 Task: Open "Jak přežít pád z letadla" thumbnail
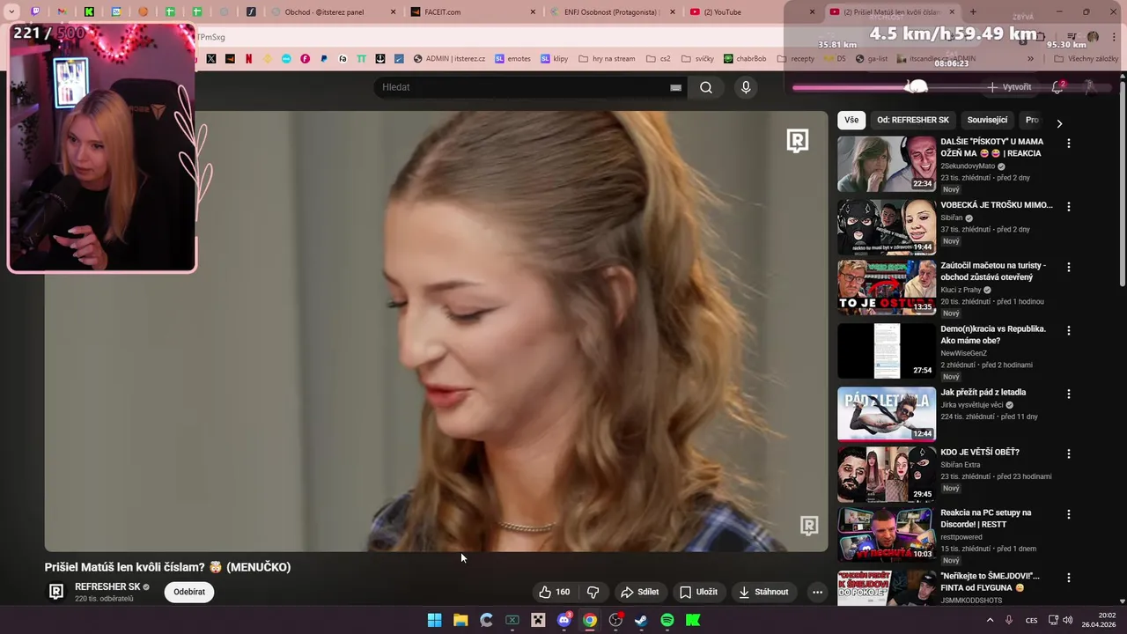(887, 414)
